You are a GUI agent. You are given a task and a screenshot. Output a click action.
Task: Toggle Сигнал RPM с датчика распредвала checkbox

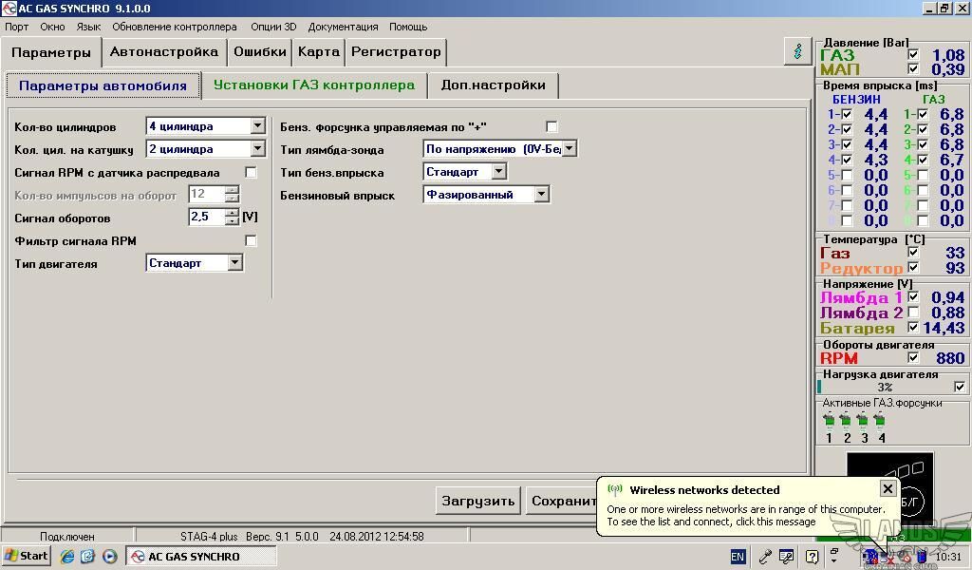pyautogui.click(x=251, y=173)
